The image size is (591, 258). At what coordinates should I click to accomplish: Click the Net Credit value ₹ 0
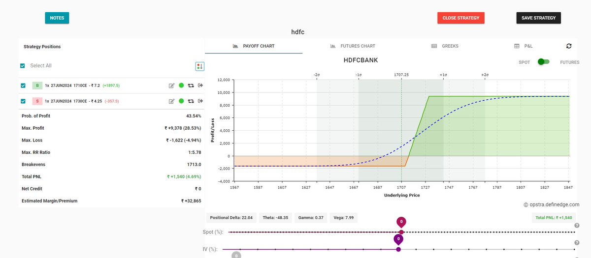[x=197, y=189]
